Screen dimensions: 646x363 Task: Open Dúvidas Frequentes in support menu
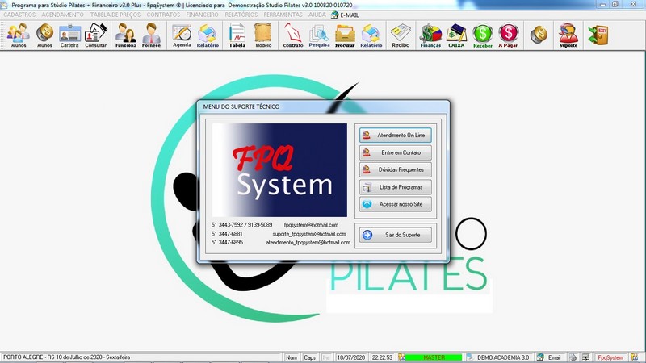coord(396,169)
